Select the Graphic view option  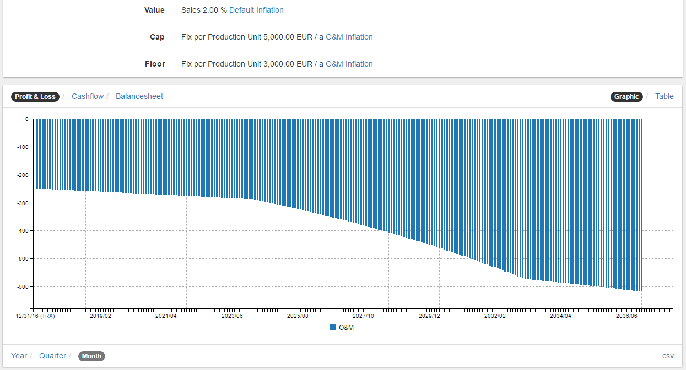626,96
